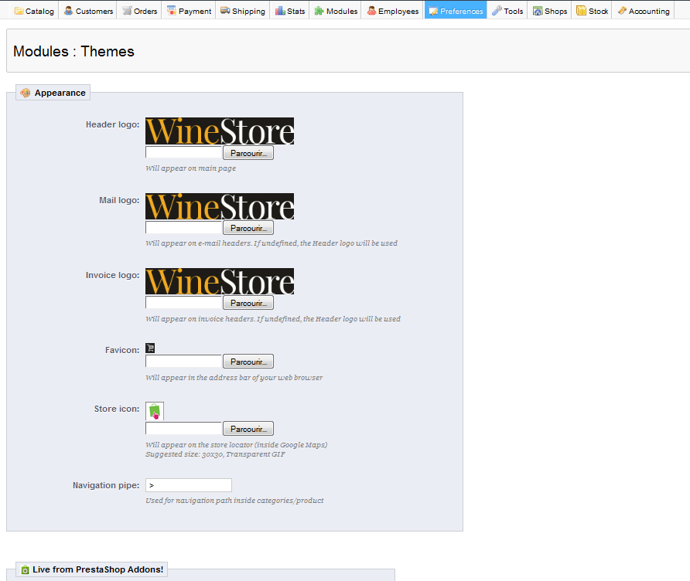Click the Modules : Themes page title

73,52
